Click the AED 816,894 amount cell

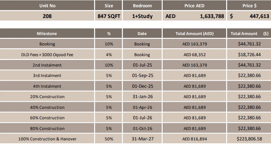[195, 139]
